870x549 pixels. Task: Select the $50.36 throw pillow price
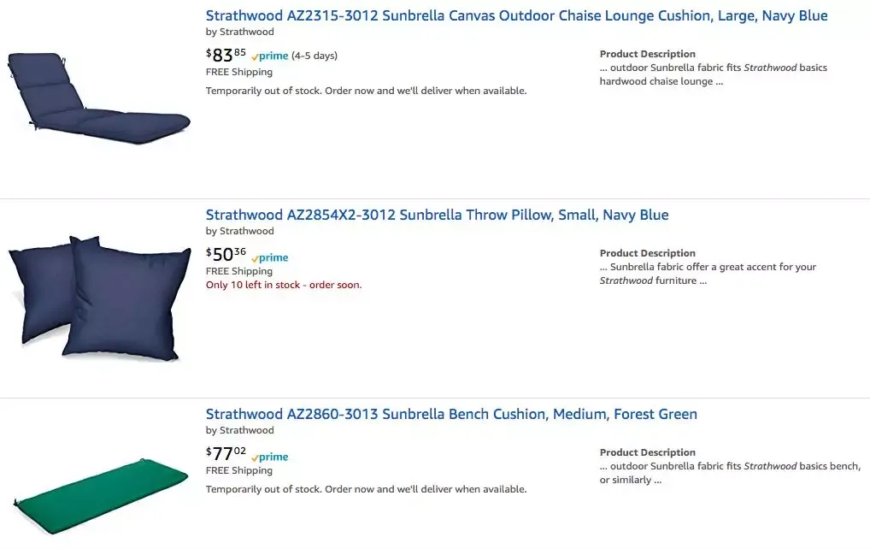pos(226,255)
